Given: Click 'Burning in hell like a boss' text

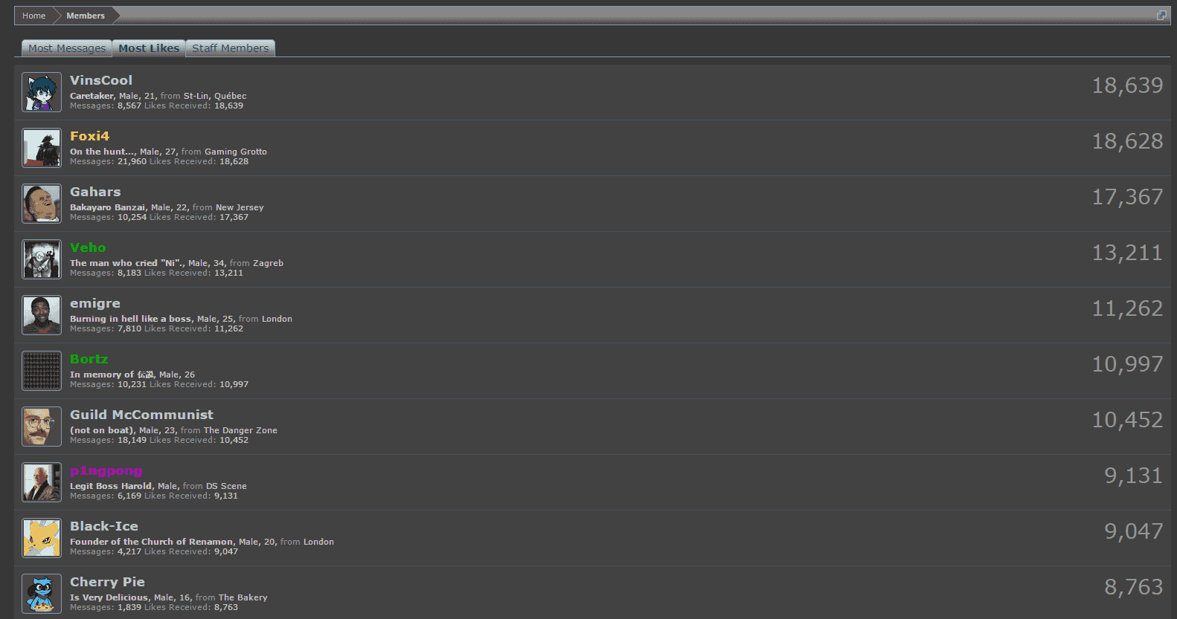Looking at the screenshot, I should [x=130, y=319].
